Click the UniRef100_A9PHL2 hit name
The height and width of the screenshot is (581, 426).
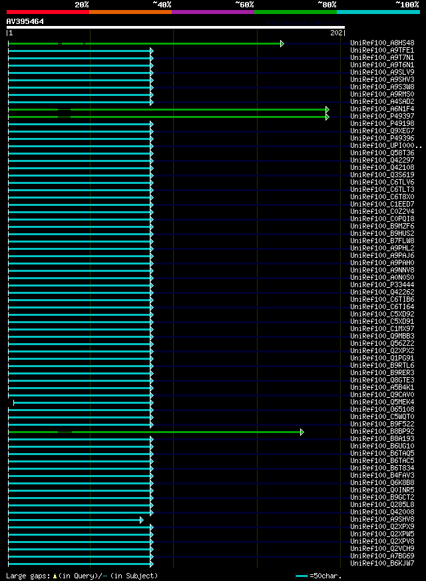382,249
